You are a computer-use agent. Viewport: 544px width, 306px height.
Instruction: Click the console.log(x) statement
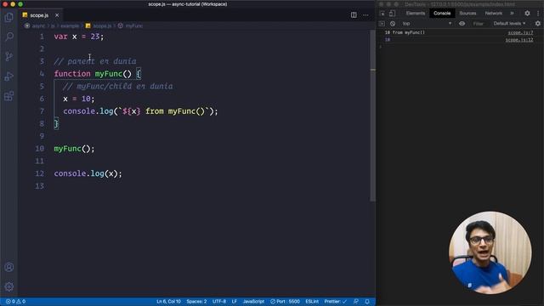pos(88,173)
